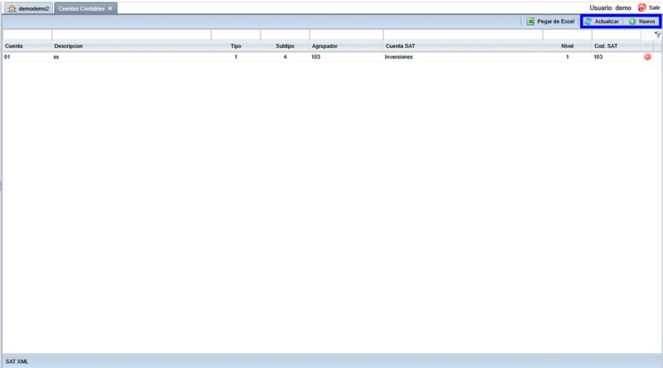This screenshot has height=368, width=663.
Task: Click the Actualizar refresh button
Action: pos(603,22)
